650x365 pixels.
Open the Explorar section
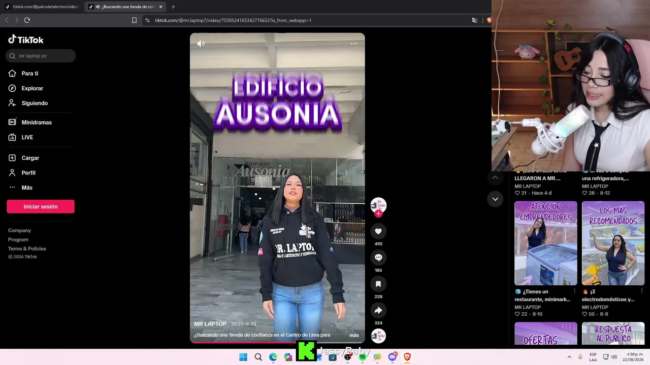pos(32,88)
